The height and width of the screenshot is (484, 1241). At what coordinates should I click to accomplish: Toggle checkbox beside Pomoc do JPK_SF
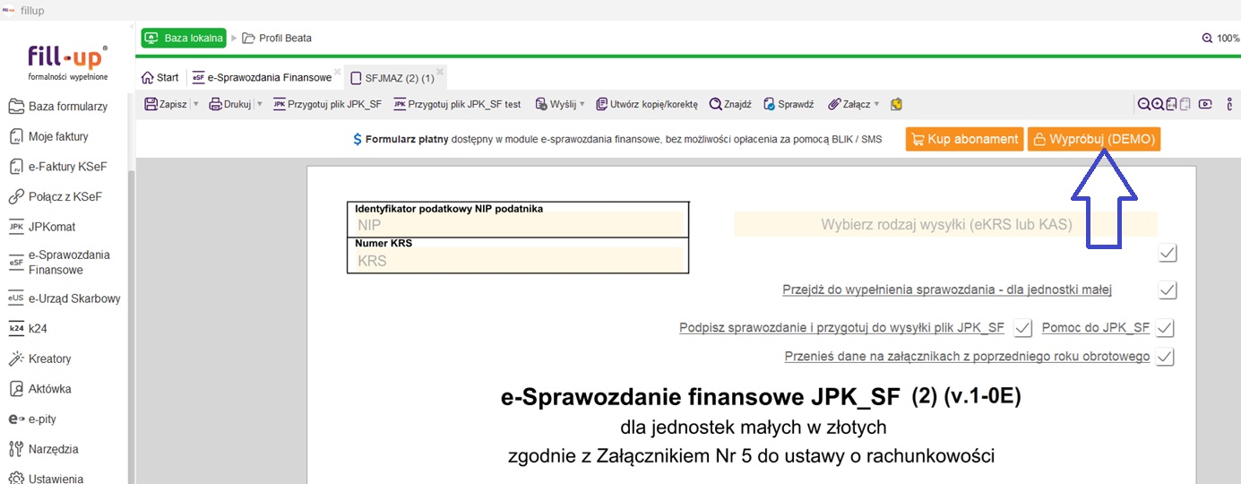click(1165, 328)
